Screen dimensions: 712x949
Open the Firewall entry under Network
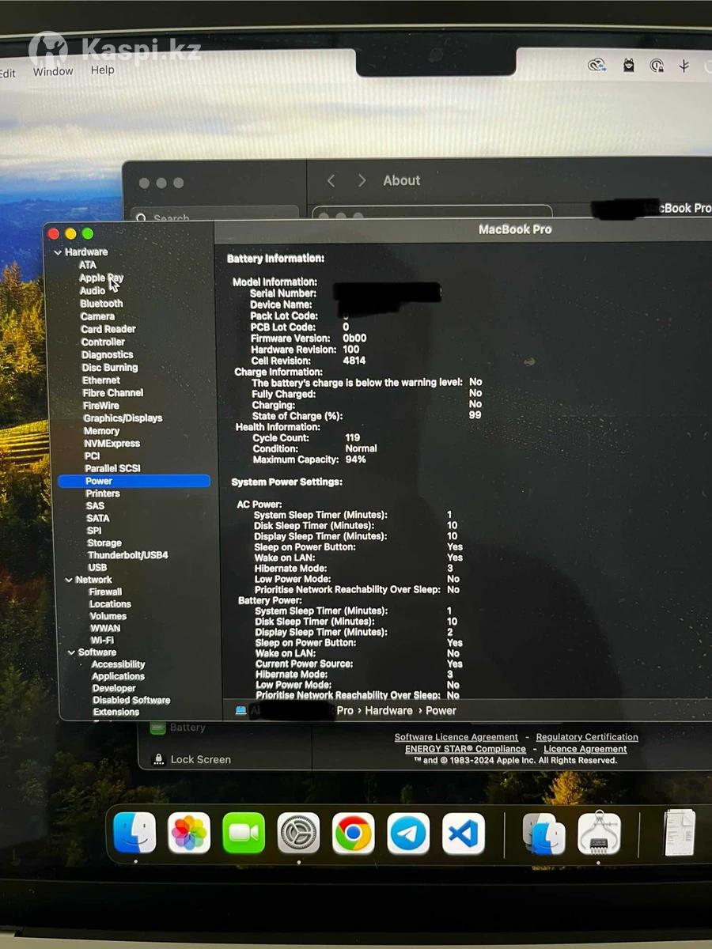pyautogui.click(x=105, y=592)
